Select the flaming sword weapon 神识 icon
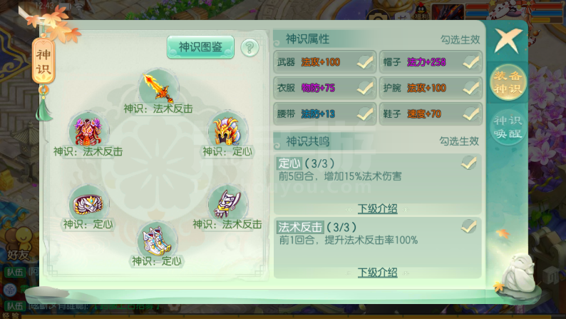The image size is (566, 319). click(x=159, y=87)
